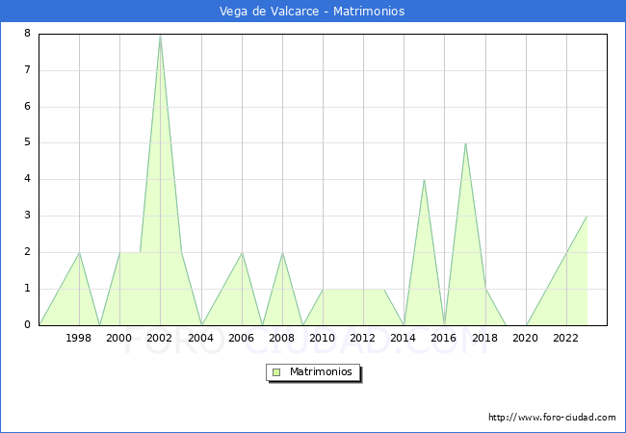Click the 2006 peak at value 2
626x433 pixels.
pos(242,253)
